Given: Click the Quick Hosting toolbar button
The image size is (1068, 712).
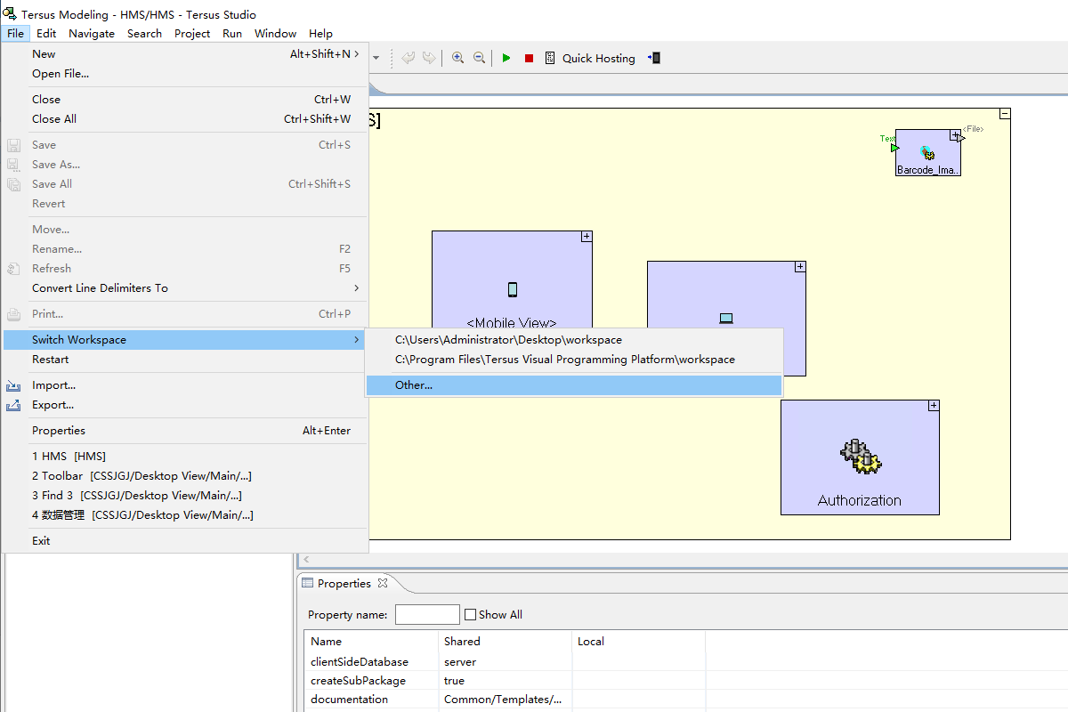Looking at the screenshot, I should click(x=589, y=58).
